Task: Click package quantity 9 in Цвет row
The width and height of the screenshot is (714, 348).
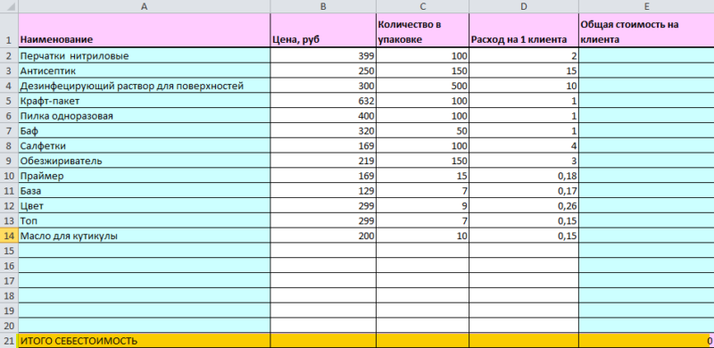Action: pos(422,206)
